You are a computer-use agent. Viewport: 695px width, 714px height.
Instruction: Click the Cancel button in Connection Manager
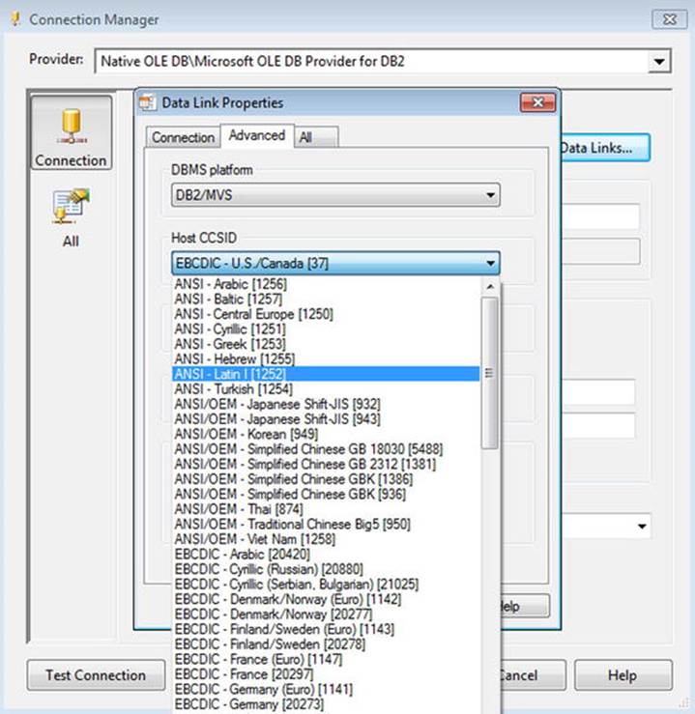[x=533, y=674]
